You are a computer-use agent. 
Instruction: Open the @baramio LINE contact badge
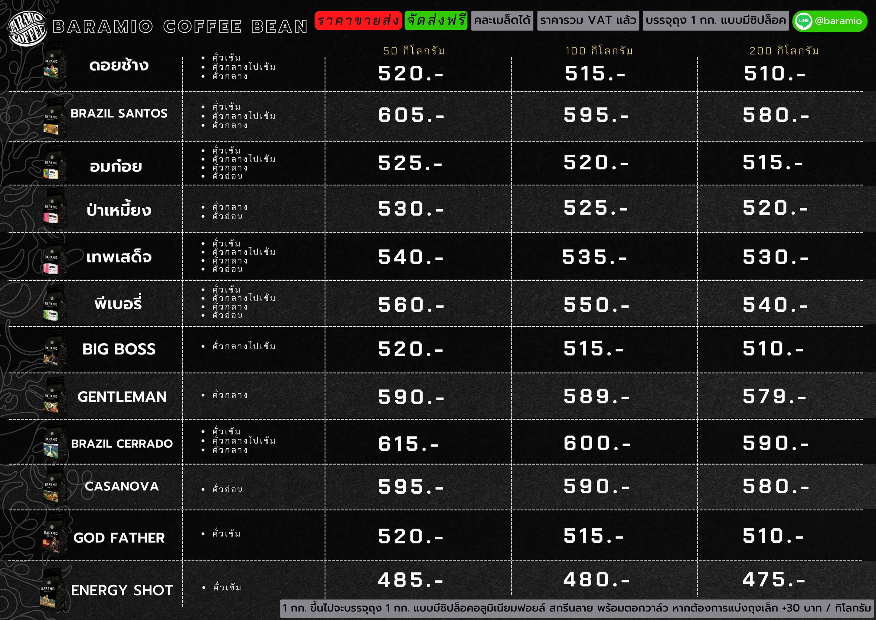point(830,21)
